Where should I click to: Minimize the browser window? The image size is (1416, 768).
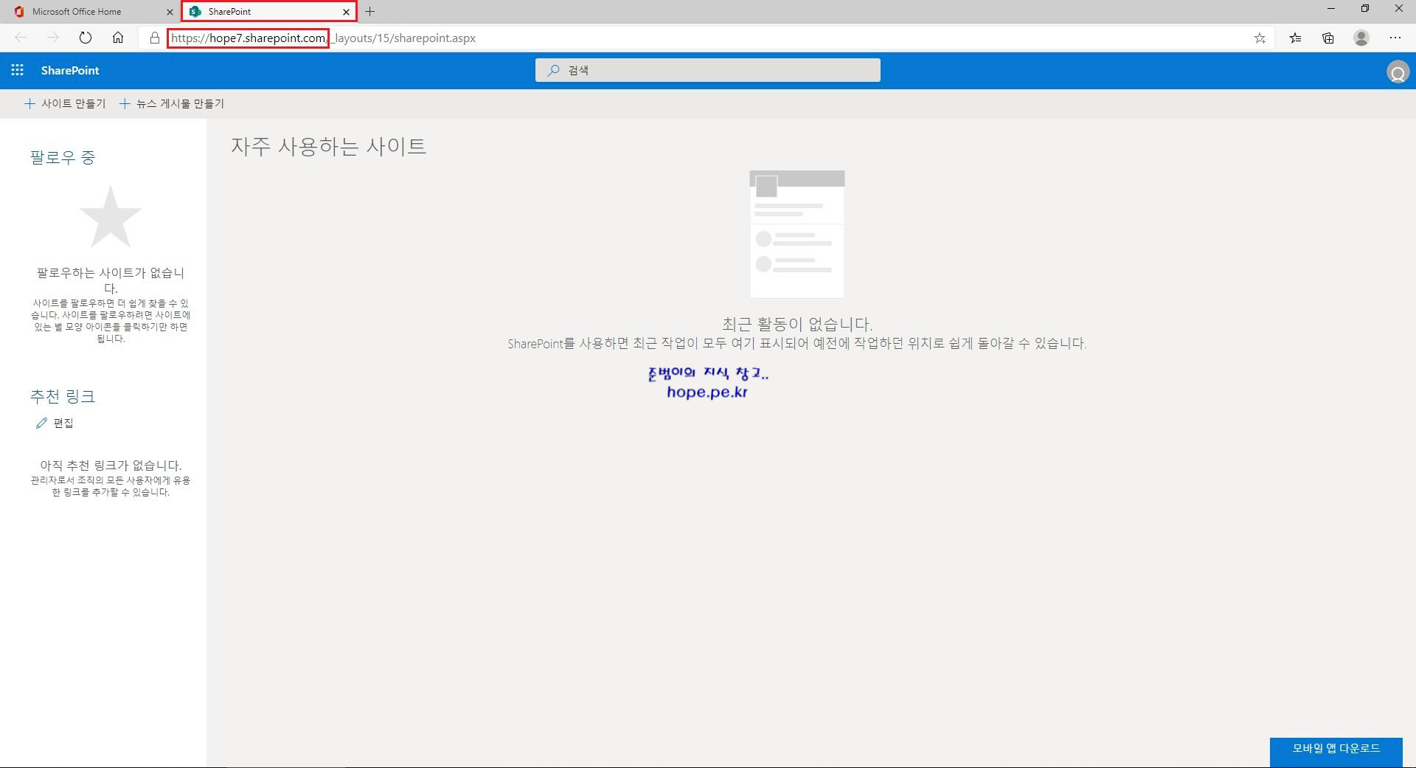tap(1331, 9)
